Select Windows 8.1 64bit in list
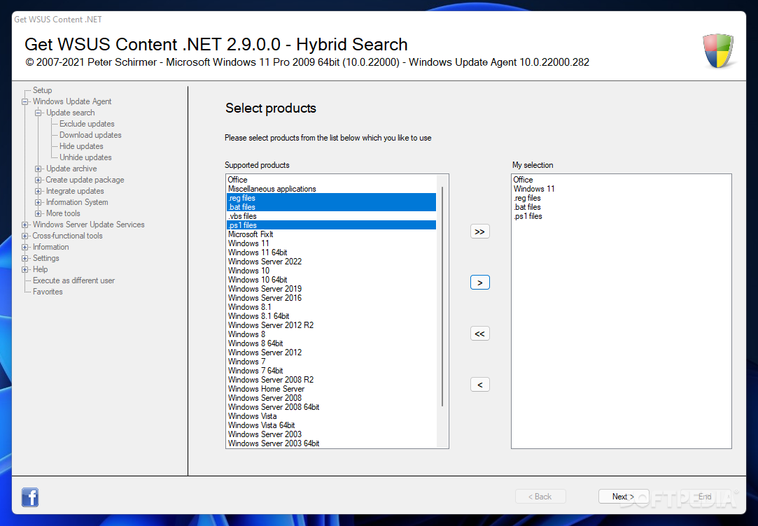This screenshot has height=526, width=758. pos(332,316)
